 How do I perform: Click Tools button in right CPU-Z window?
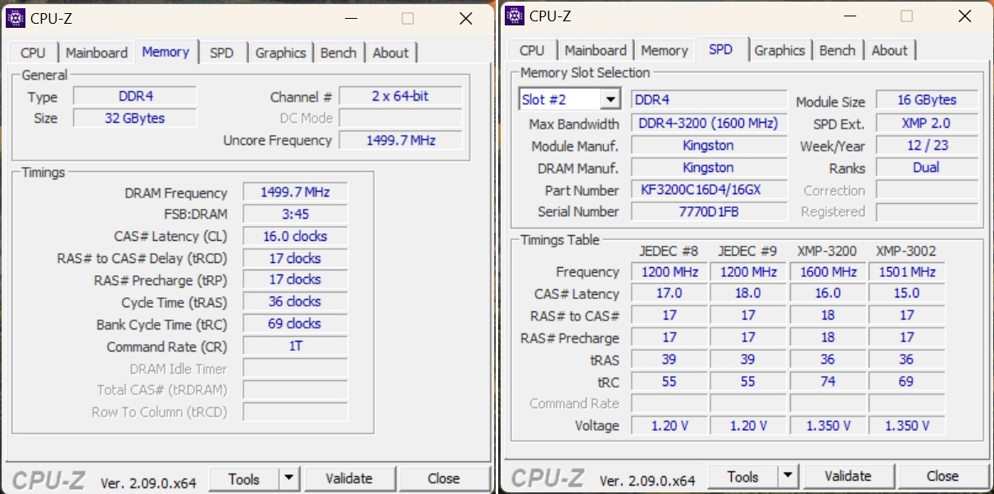click(x=742, y=477)
